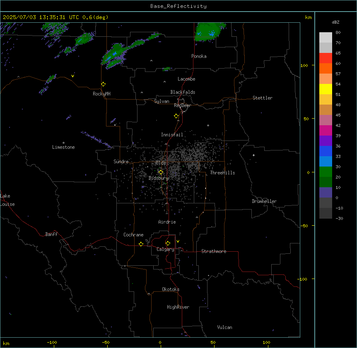Click the light gray 80 dBZ legend swatch
The image size is (357, 348).
326,38
